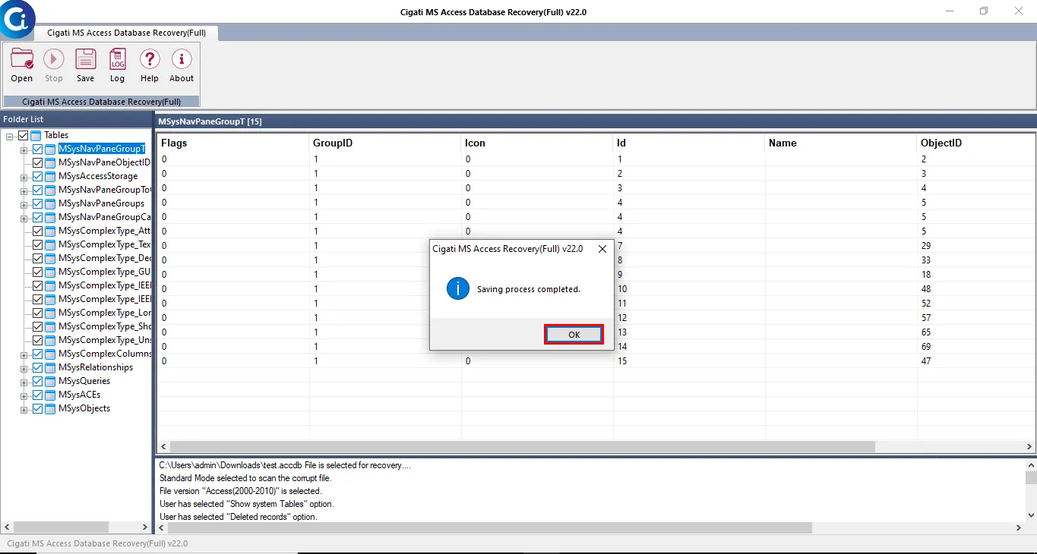Expand the MSysQueries node
Viewport: 1037px width, 554px height.
coord(24,382)
